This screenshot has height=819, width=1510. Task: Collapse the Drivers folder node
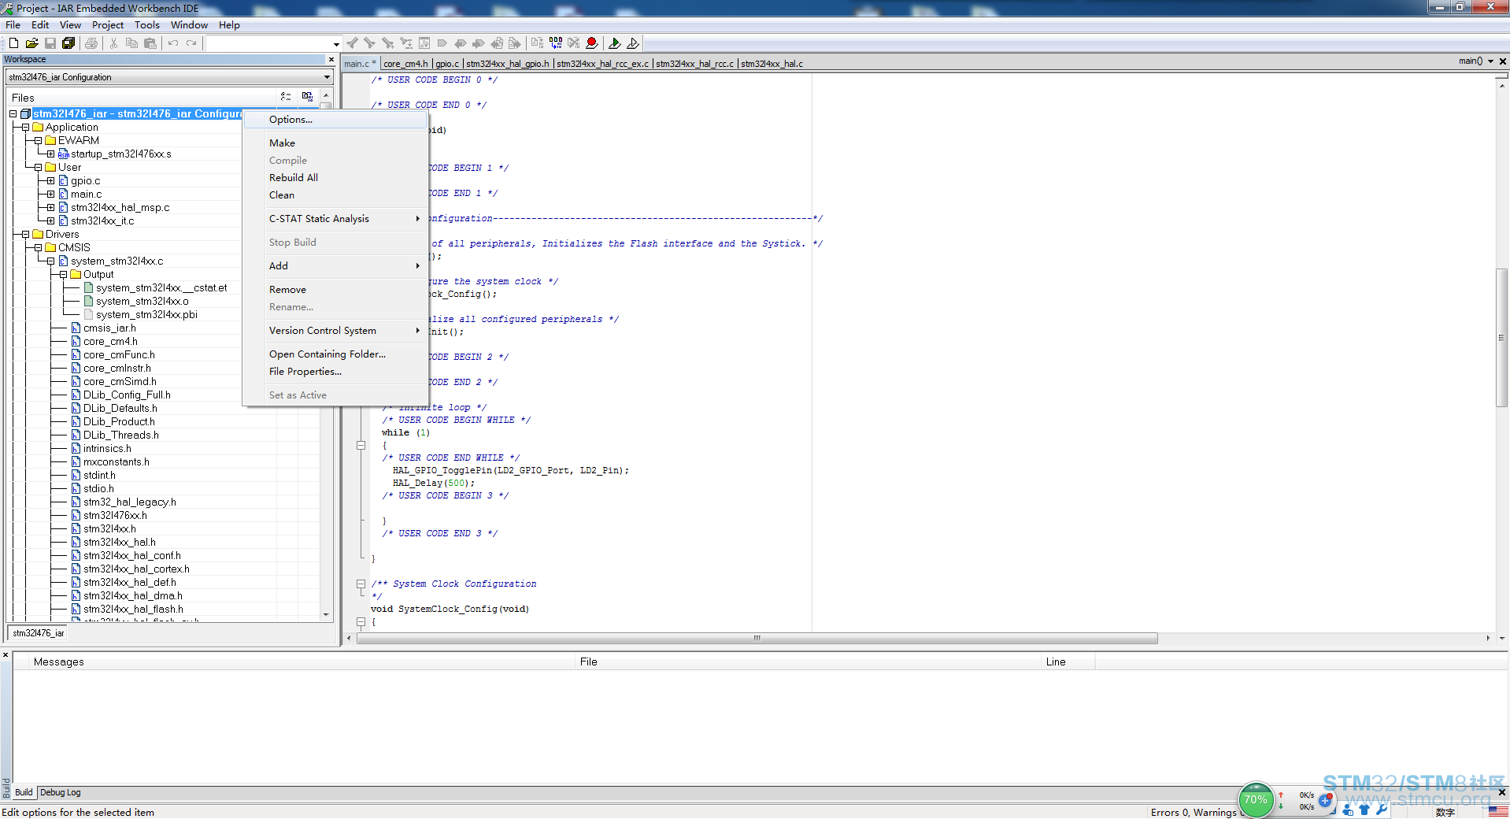pyautogui.click(x=25, y=235)
